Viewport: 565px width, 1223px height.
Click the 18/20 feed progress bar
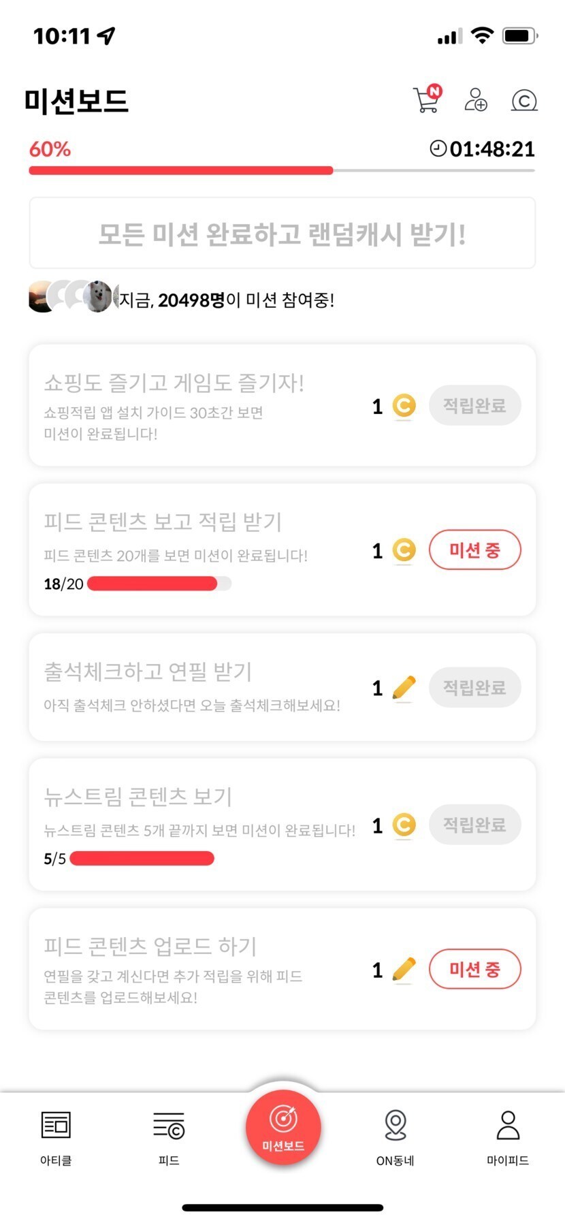[x=159, y=584]
